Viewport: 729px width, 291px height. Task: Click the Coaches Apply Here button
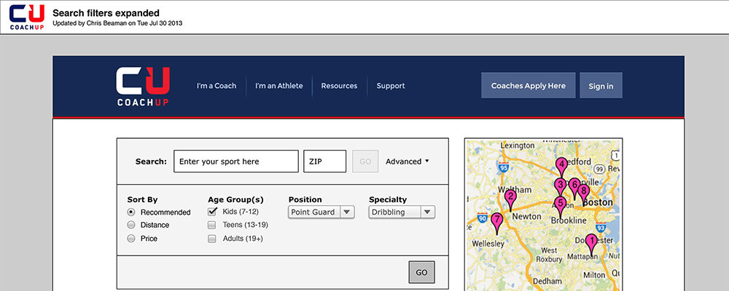pos(528,85)
